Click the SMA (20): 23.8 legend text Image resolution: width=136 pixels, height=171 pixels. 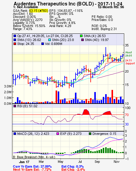tap(63, 40)
